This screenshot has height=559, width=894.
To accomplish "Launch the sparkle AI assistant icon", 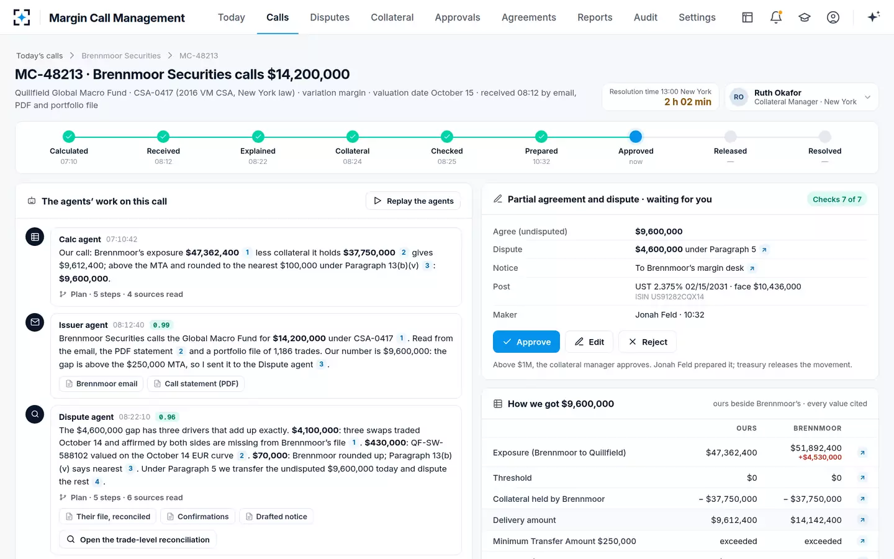I will 874,17.
